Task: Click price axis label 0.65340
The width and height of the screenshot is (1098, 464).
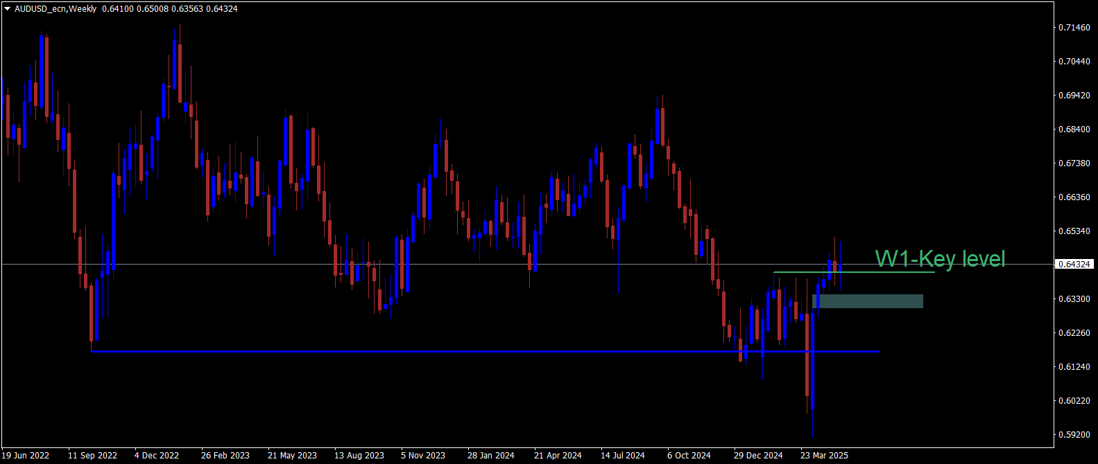Action: (x=1074, y=231)
